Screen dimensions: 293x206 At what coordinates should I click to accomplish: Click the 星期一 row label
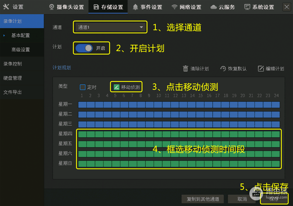(65, 104)
